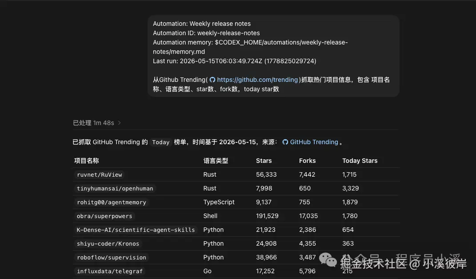
Task: Click the 650 forks value for openhuman
Action: click(x=305, y=188)
